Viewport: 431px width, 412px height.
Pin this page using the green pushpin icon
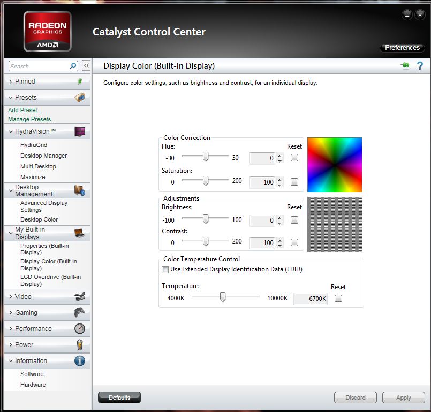[405, 65]
